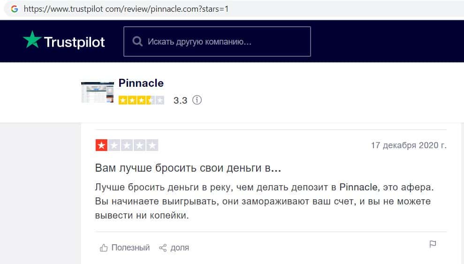Go to the Trustpilot wordmark home link
Viewport: 464px width, 264px height.
tap(74, 42)
